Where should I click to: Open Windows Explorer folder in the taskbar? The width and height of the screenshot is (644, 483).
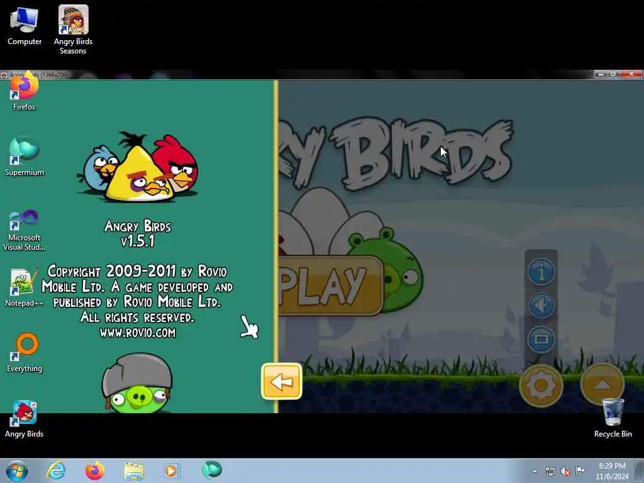(x=134, y=471)
